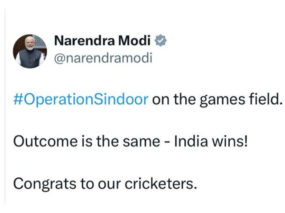Click the checkmark inside the verified badge
Viewport: 285px width, 213px height.
[x=160, y=40]
